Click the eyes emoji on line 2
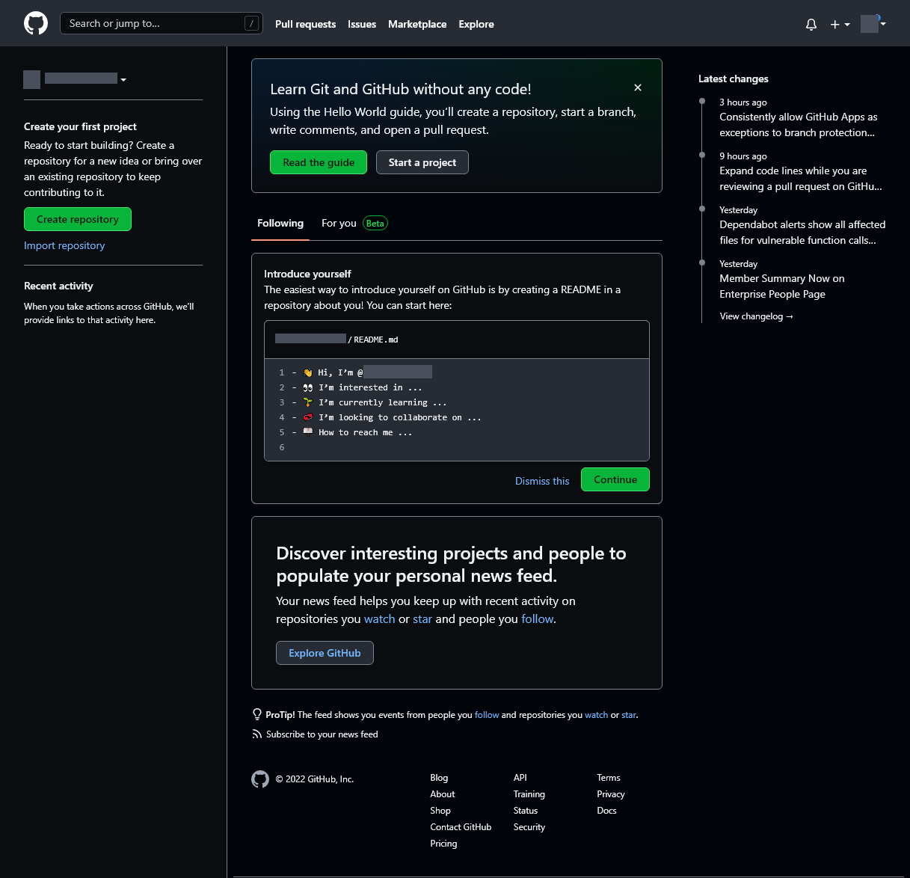The height and width of the screenshot is (878, 910). [308, 387]
